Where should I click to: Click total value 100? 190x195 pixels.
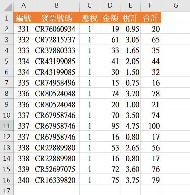coord(150,125)
